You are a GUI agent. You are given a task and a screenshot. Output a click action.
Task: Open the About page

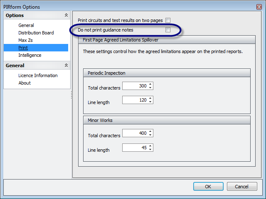[25, 83]
